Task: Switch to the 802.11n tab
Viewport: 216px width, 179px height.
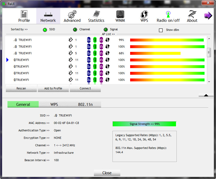Action: point(85,105)
